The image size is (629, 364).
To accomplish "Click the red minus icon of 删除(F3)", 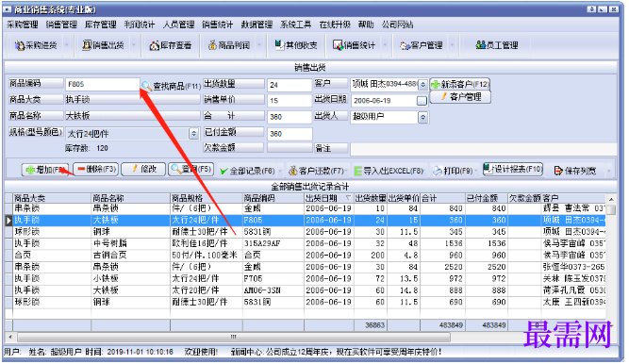I will [x=81, y=169].
